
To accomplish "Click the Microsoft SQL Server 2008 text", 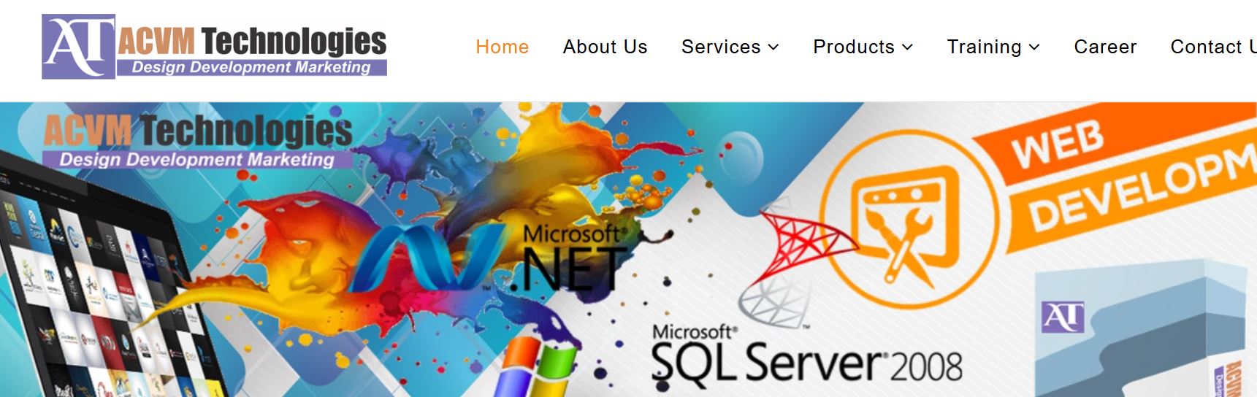I will pyautogui.click(x=806, y=355).
